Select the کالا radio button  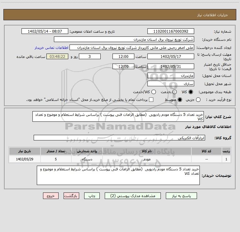[191, 92]
